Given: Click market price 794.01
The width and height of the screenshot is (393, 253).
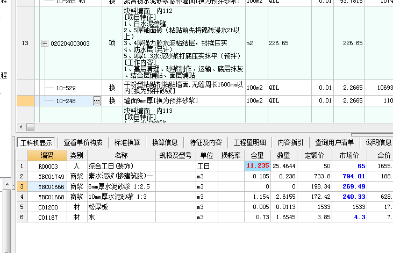Looking at the screenshot, I should [x=349, y=176].
